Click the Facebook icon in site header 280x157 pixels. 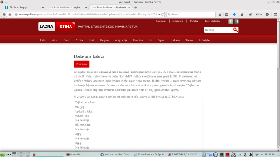coord(237,21)
